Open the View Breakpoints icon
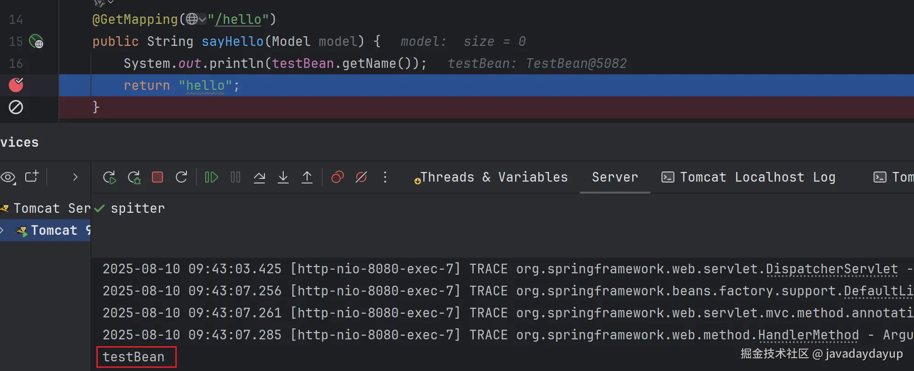This screenshot has height=371, width=914. 337,177
